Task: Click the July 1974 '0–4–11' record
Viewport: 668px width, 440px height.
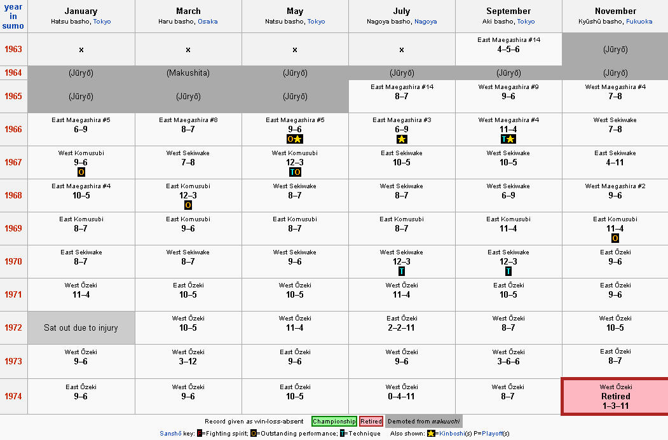Action: click(x=401, y=396)
